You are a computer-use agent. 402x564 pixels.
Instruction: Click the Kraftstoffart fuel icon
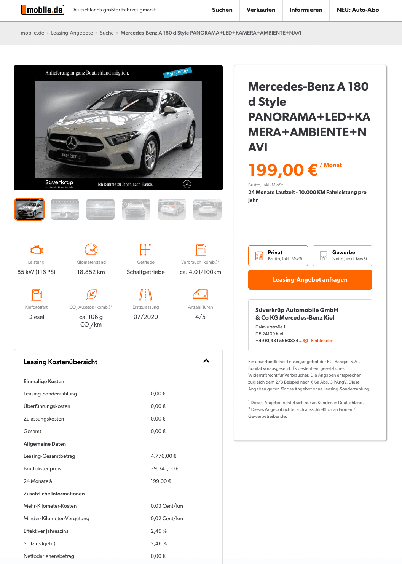(37, 295)
